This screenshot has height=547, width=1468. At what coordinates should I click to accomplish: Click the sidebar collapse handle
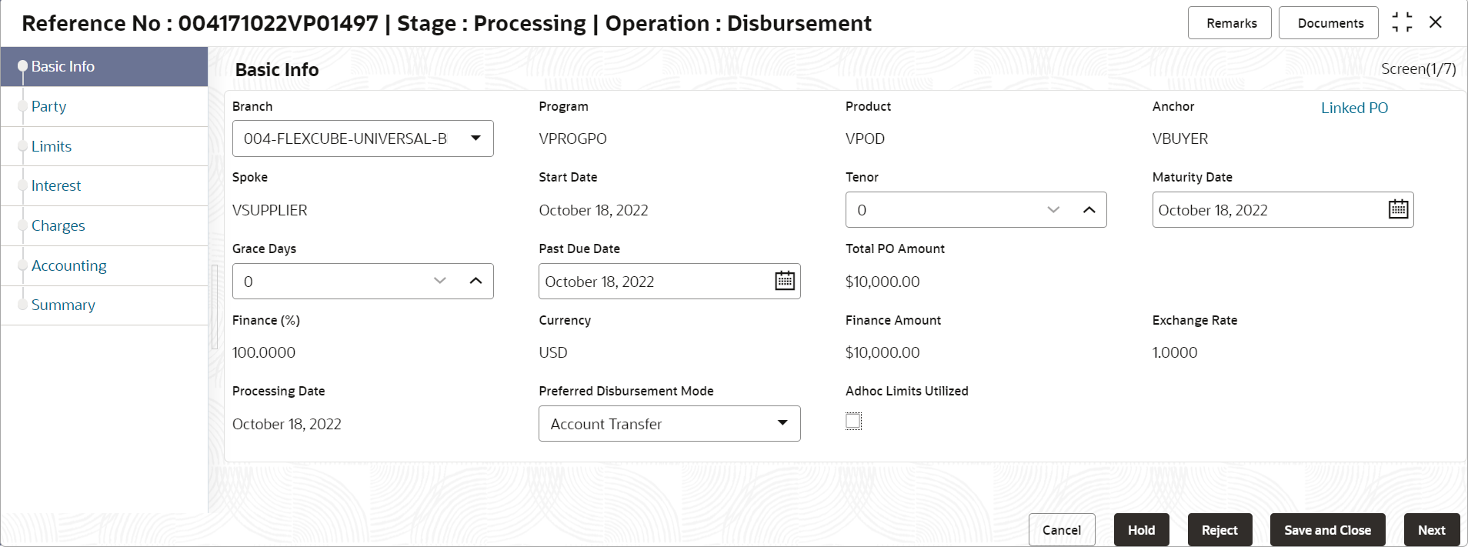pyautogui.click(x=215, y=307)
